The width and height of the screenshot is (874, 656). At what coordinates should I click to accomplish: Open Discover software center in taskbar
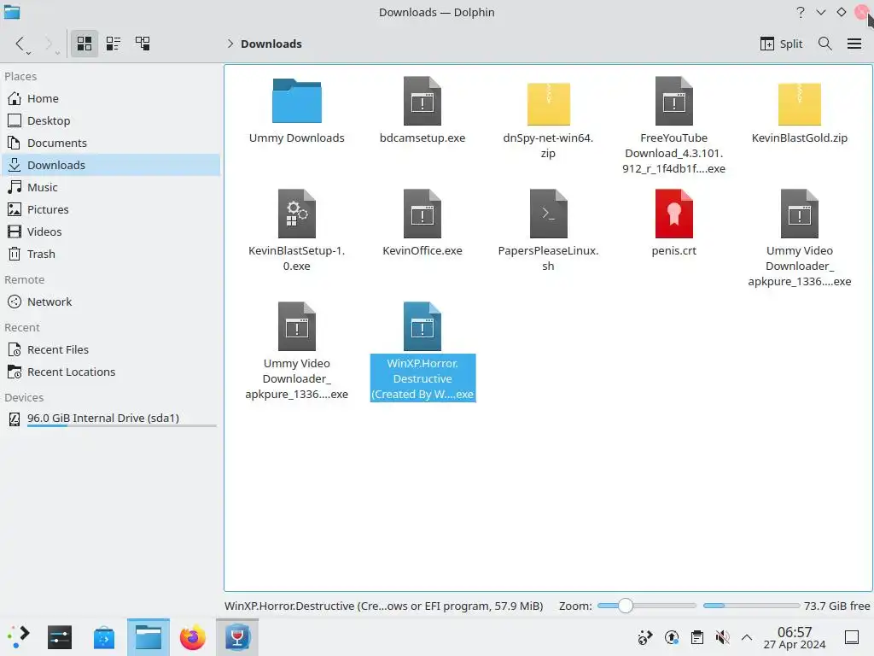[103, 637]
